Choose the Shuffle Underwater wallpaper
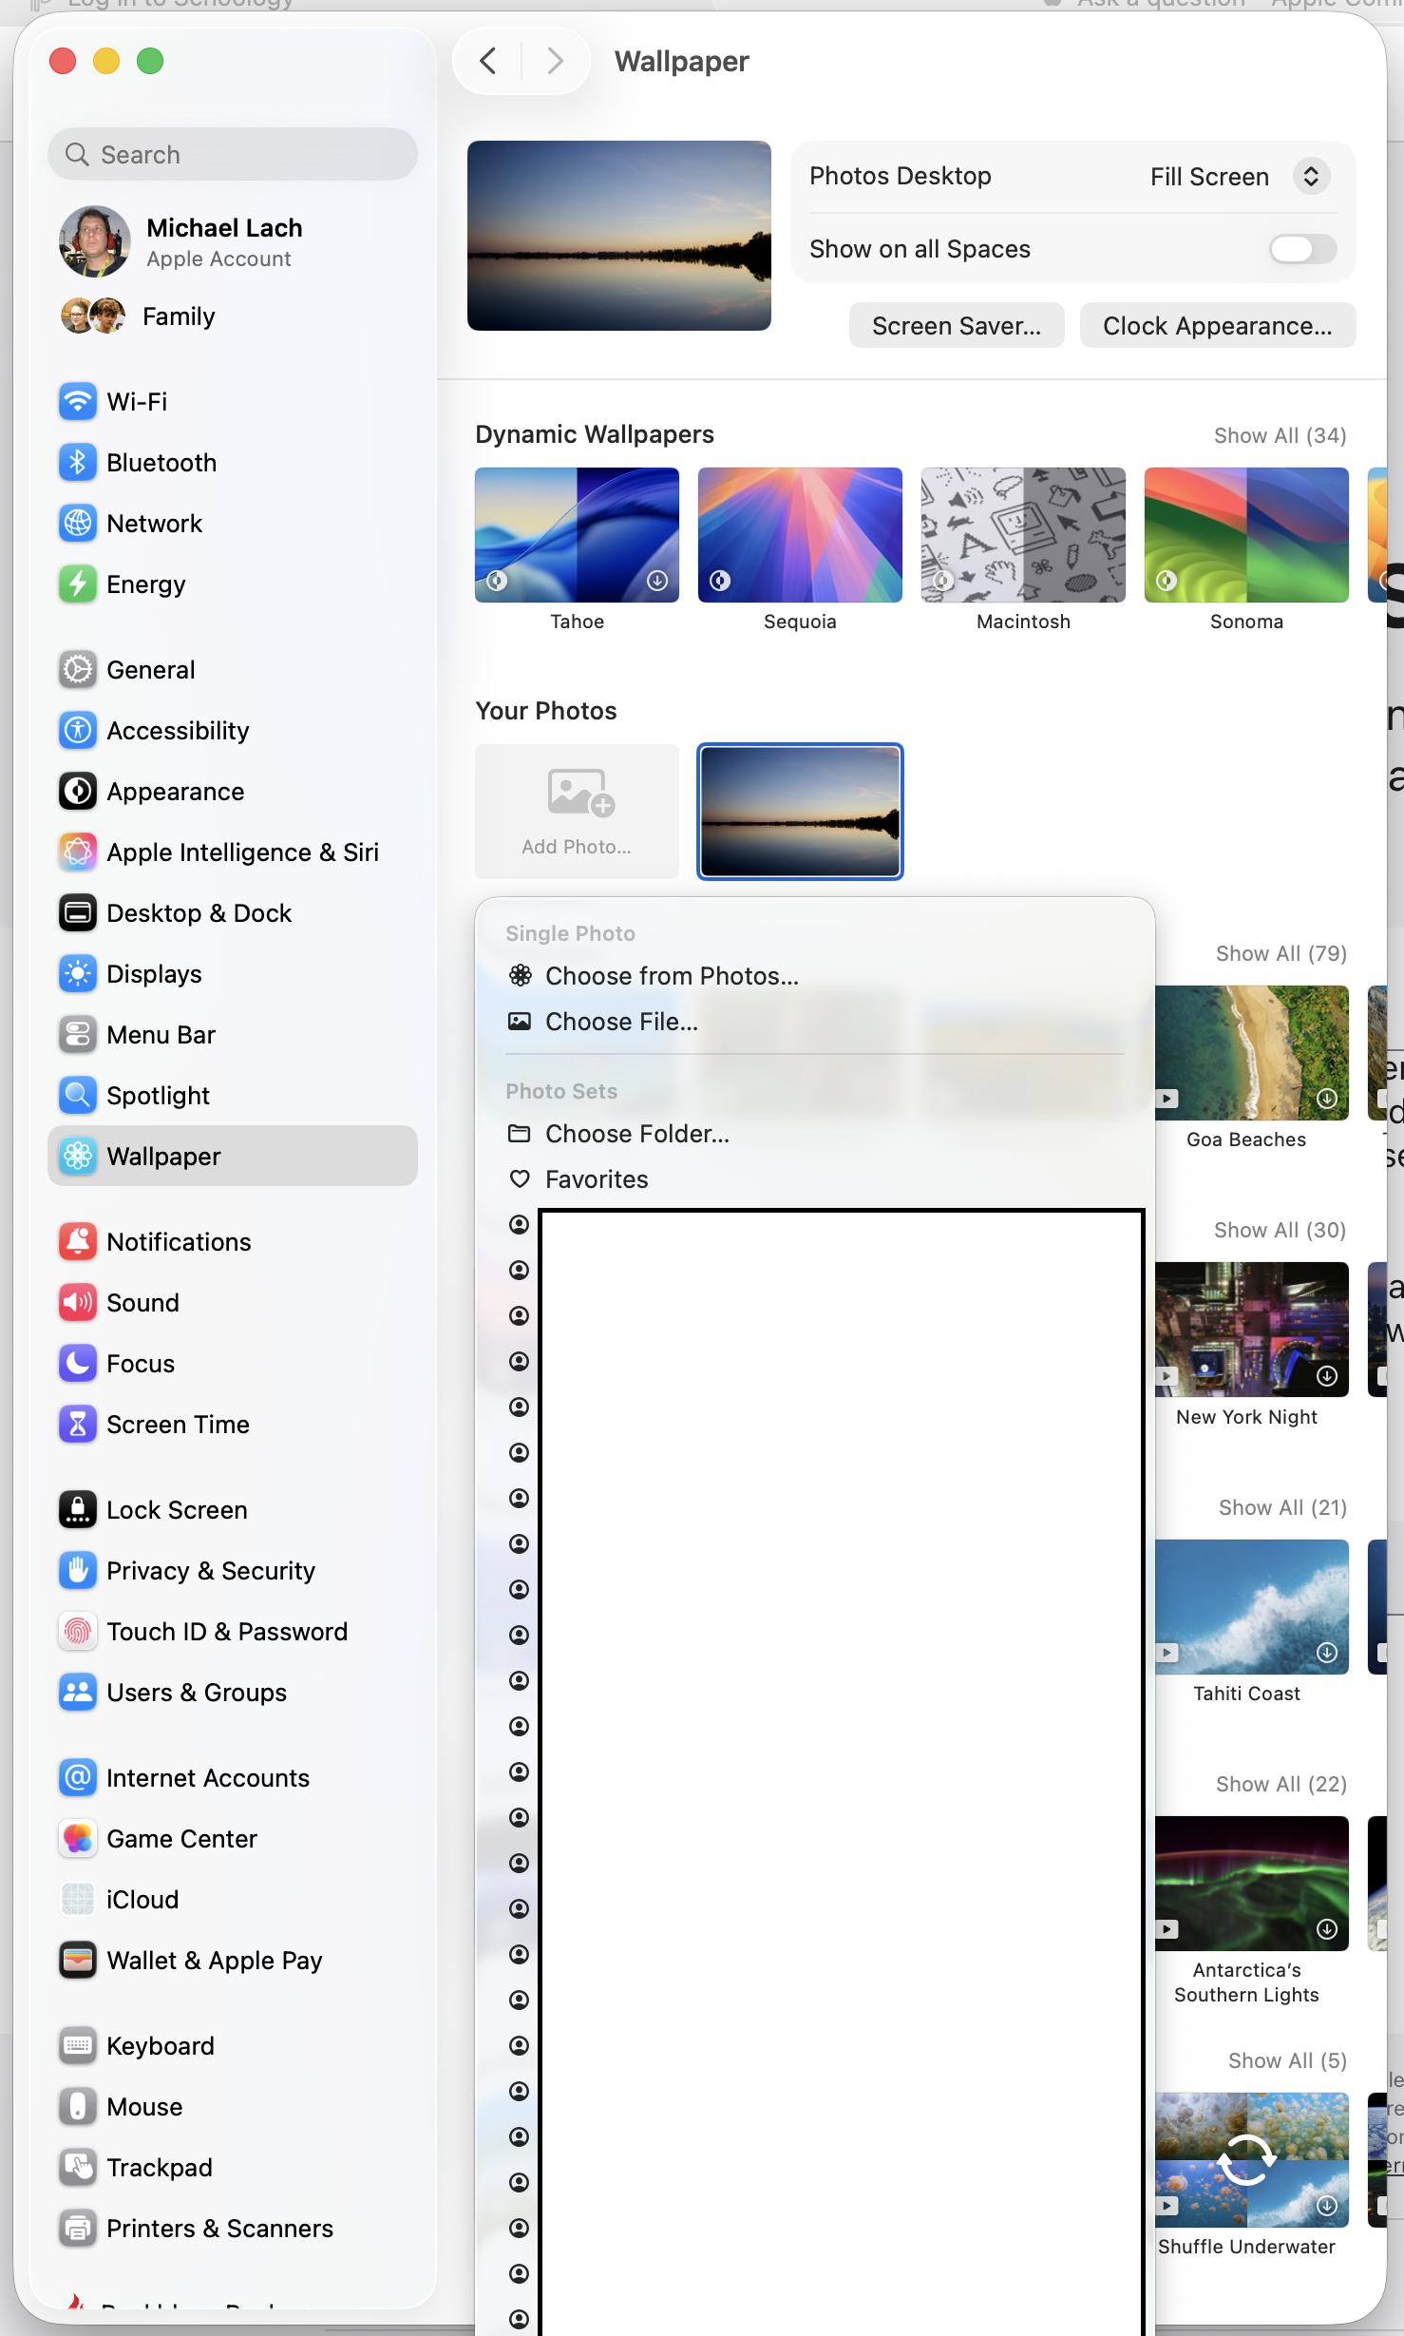 1252,2160
